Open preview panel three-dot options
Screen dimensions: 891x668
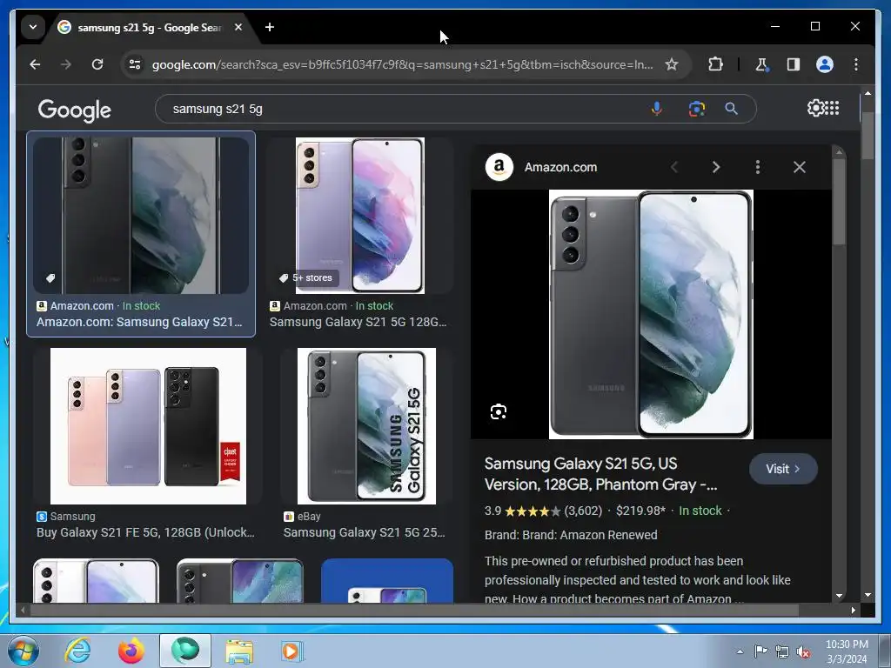tap(758, 167)
